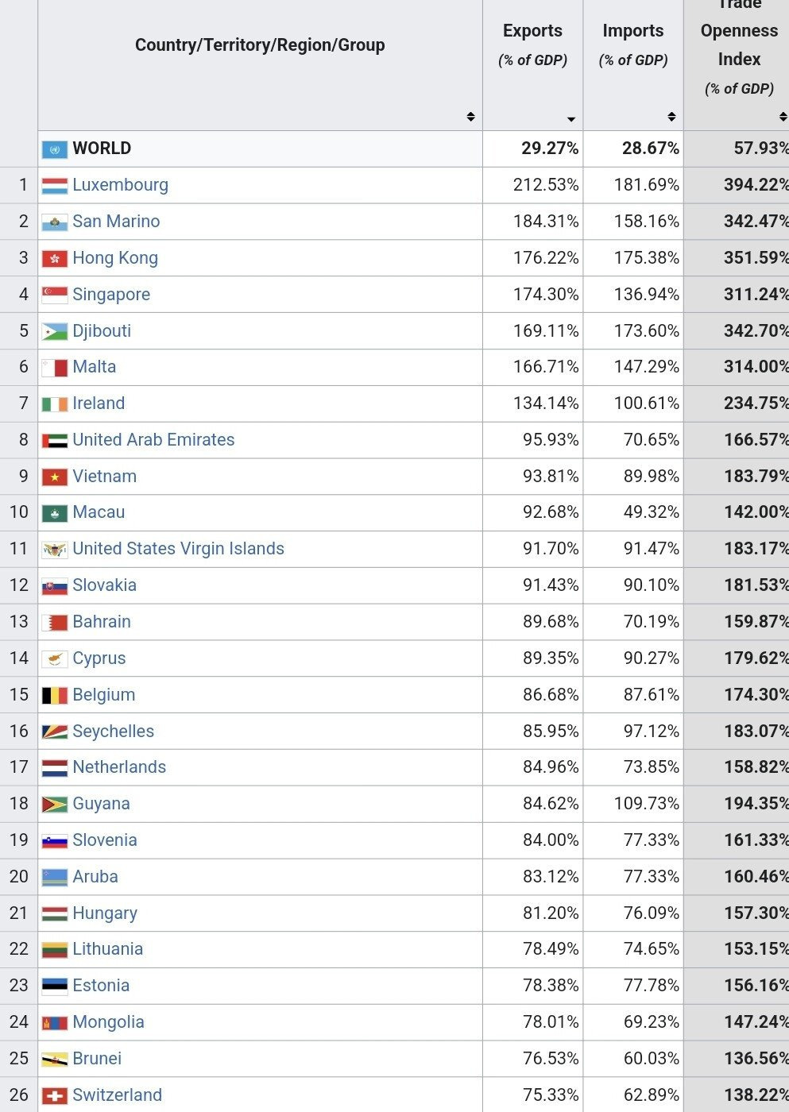Screen dimensions: 789x1112
Task: Click the Seychelles flag icon
Action: click(x=55, y=732)
